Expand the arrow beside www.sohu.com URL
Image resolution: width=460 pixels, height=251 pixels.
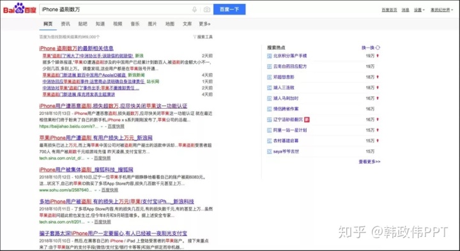tap(96, 190)
